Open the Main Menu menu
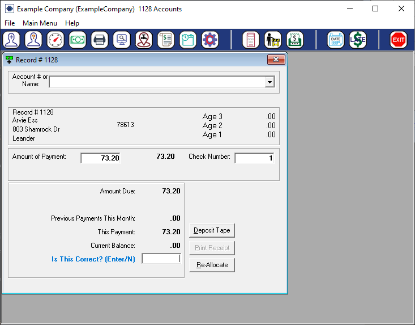Image resolution: width=415 pixels, height=325 pixels. 40,23
